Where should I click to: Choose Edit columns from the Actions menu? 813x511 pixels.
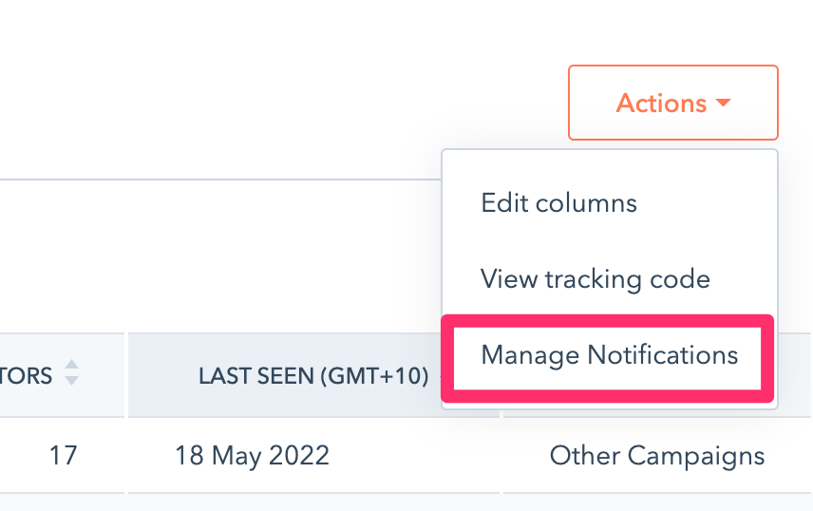558,203
